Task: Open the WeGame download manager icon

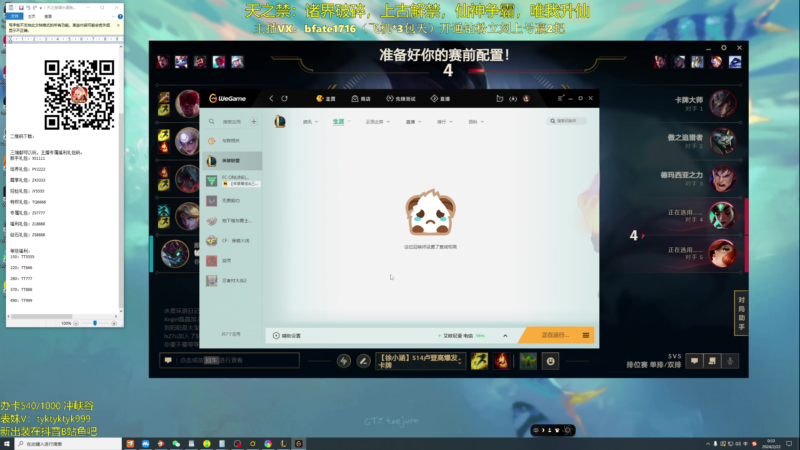Action: point(513,99)
